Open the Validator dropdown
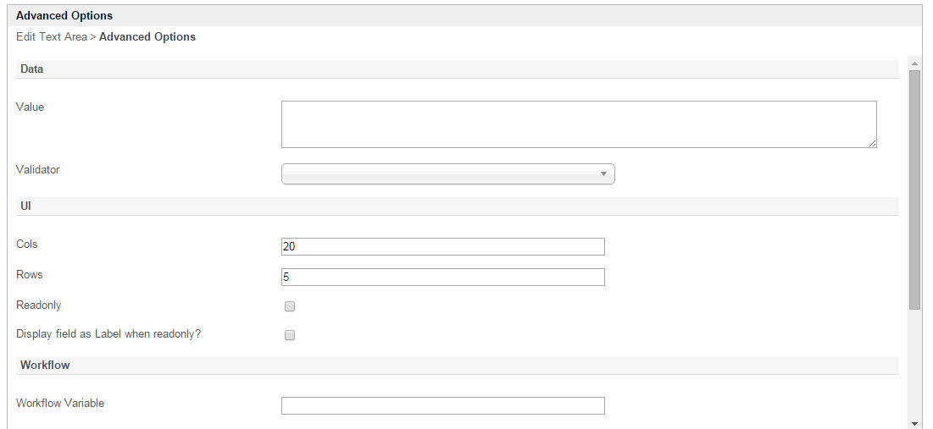The width and height of the screenshot is (933, 429). coord(447,173)
